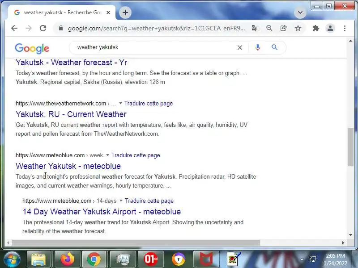358x268 pixels.
Task: Click the address bar URL
Action: click(x=156, y=28)
